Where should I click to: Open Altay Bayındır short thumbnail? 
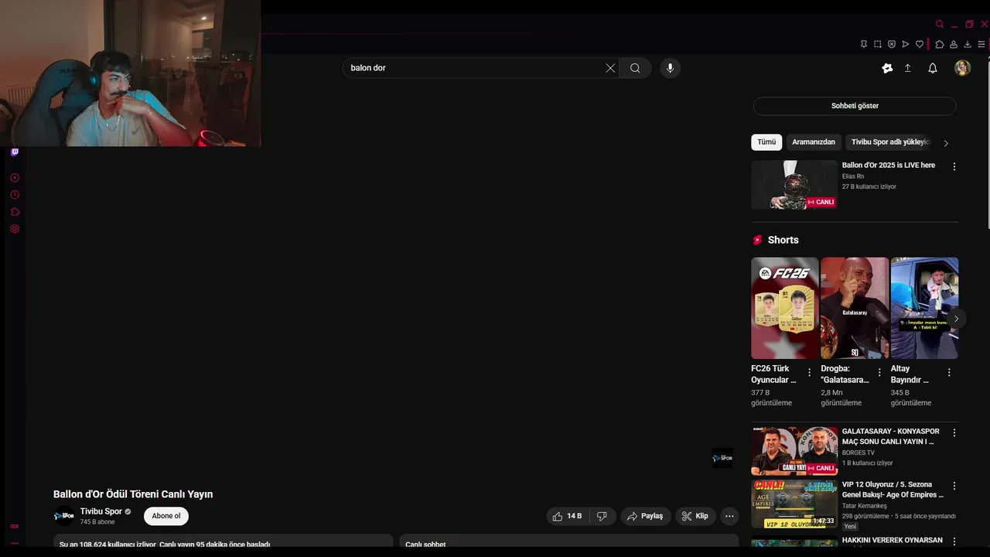pos(924,308)
